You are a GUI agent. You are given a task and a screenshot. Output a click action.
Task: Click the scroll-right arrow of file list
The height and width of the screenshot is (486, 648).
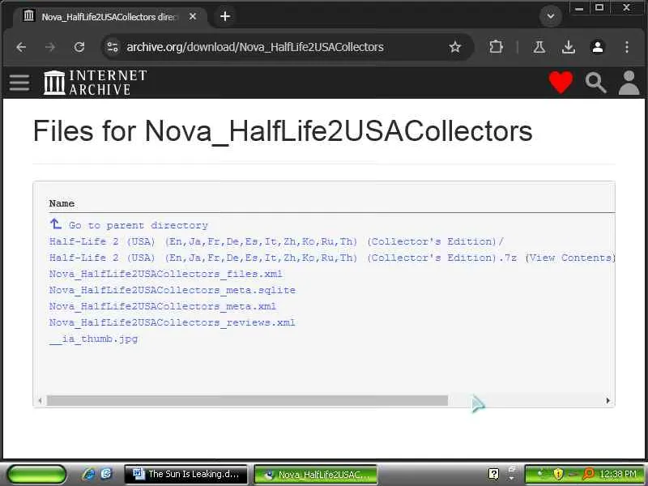pyautogui.click(x=608, y=400)
